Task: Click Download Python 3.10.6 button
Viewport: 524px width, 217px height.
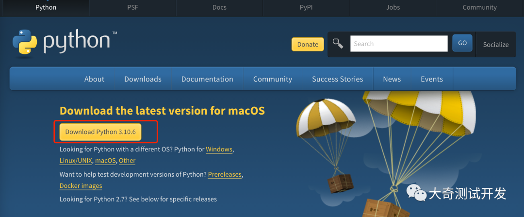Action: 100,132
